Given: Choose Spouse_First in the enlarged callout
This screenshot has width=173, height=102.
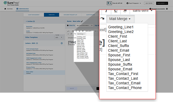Looking at the screenshot, I should (119, 55).
